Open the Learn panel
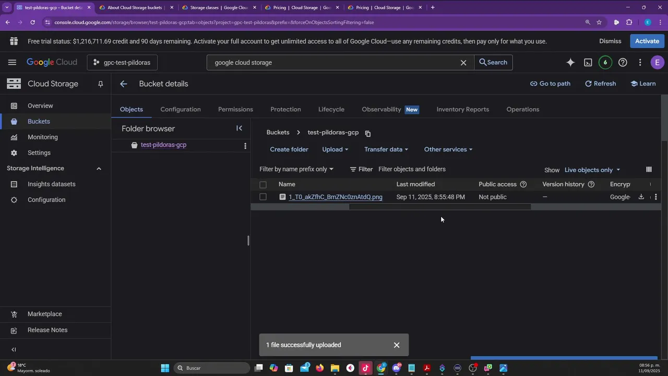The height and width of the screenshot is (376, 668). [x=643, y=84]
